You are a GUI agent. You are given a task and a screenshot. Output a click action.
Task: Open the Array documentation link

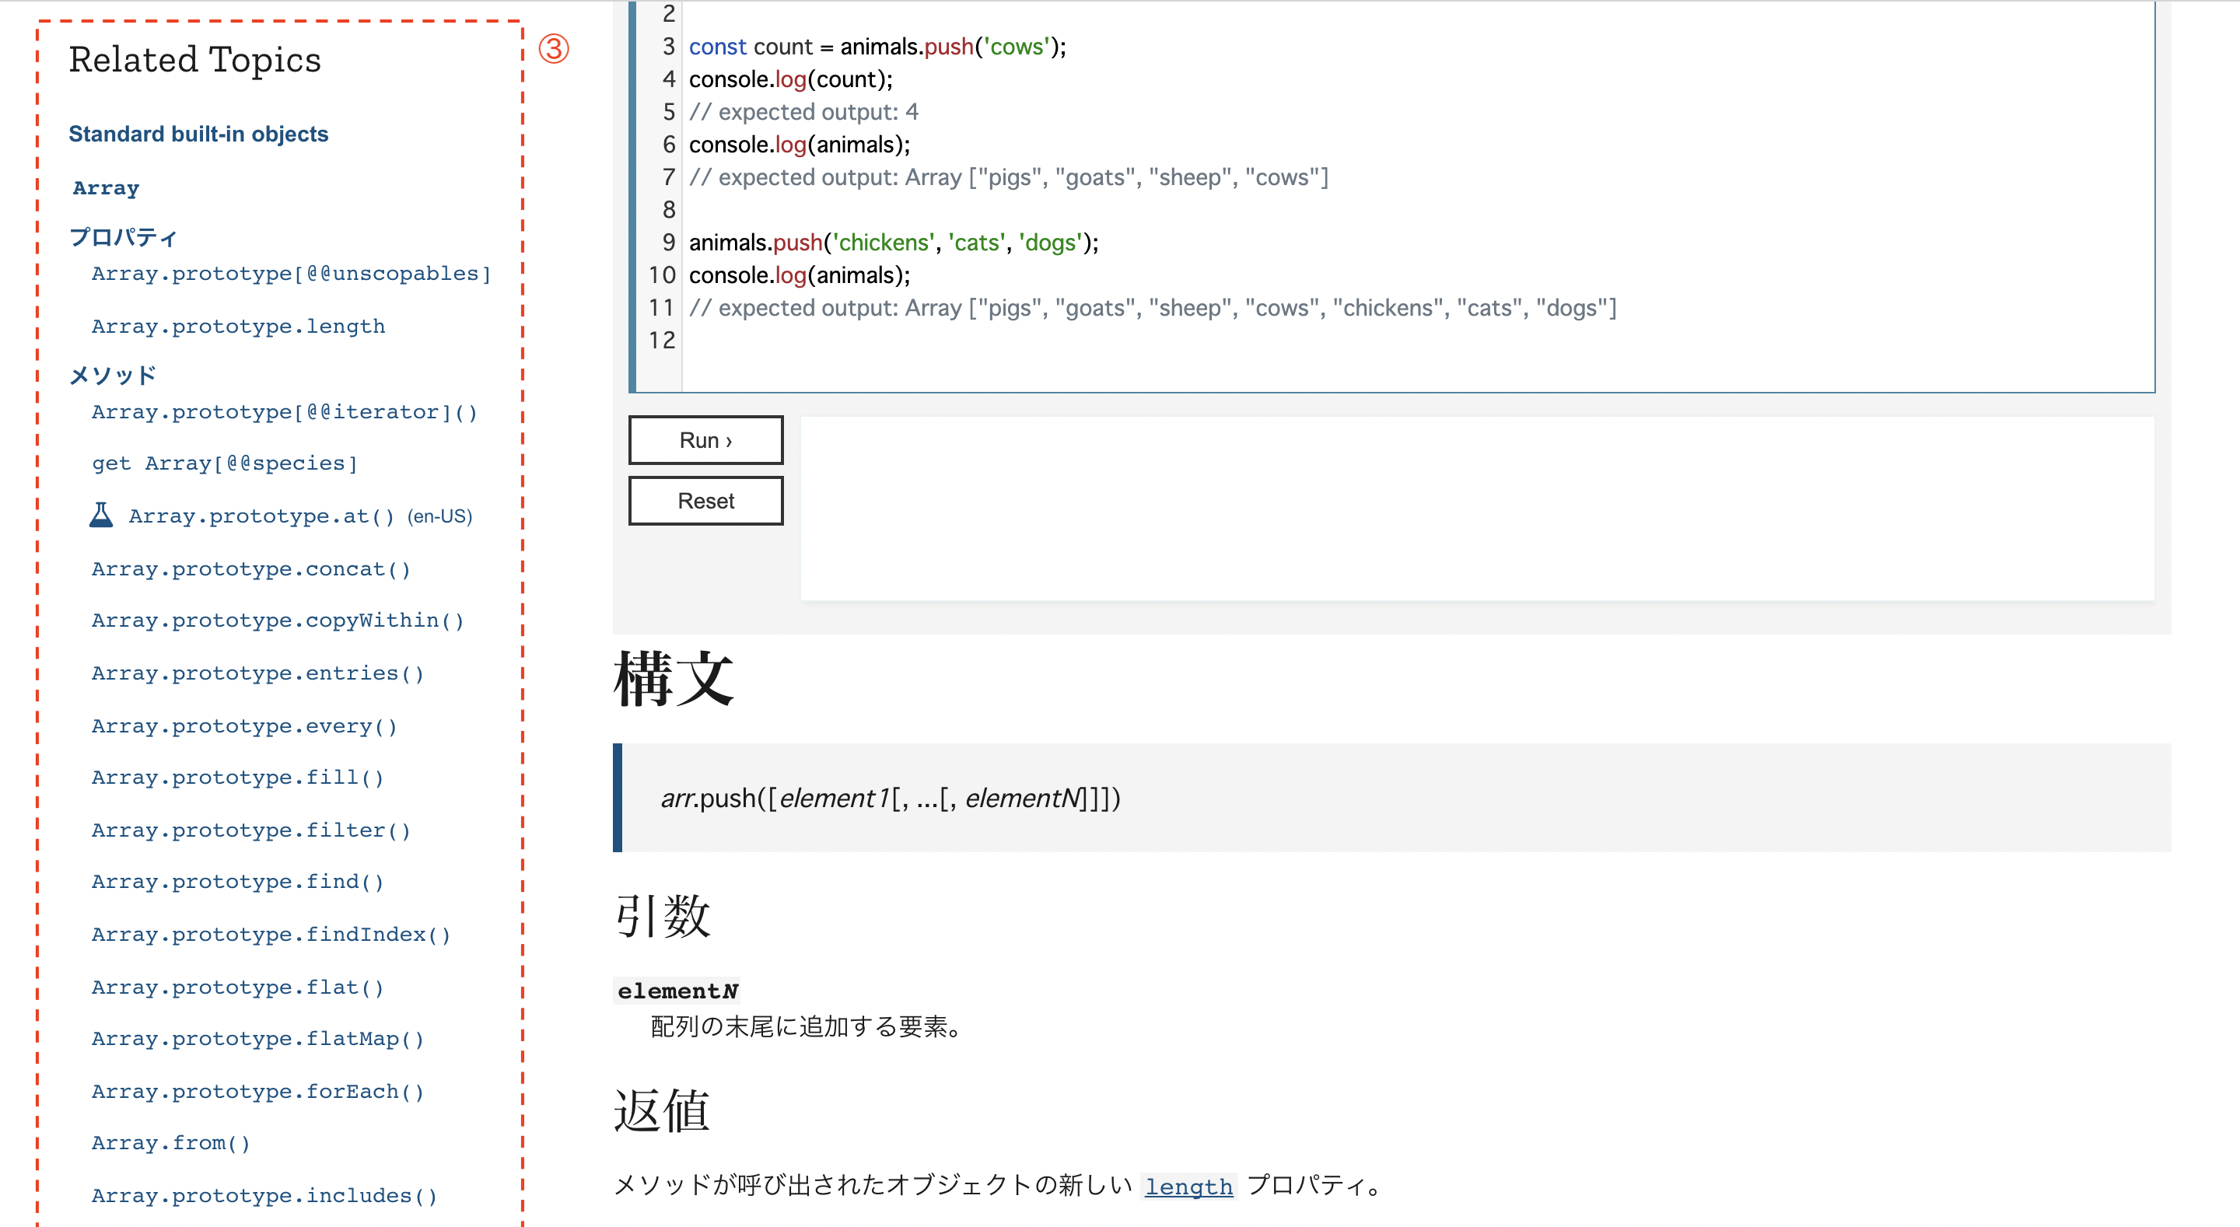pyautogui.click(x=104, y=188)
